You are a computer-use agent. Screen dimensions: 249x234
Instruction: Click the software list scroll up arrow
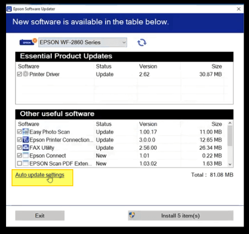pos(230,123)
